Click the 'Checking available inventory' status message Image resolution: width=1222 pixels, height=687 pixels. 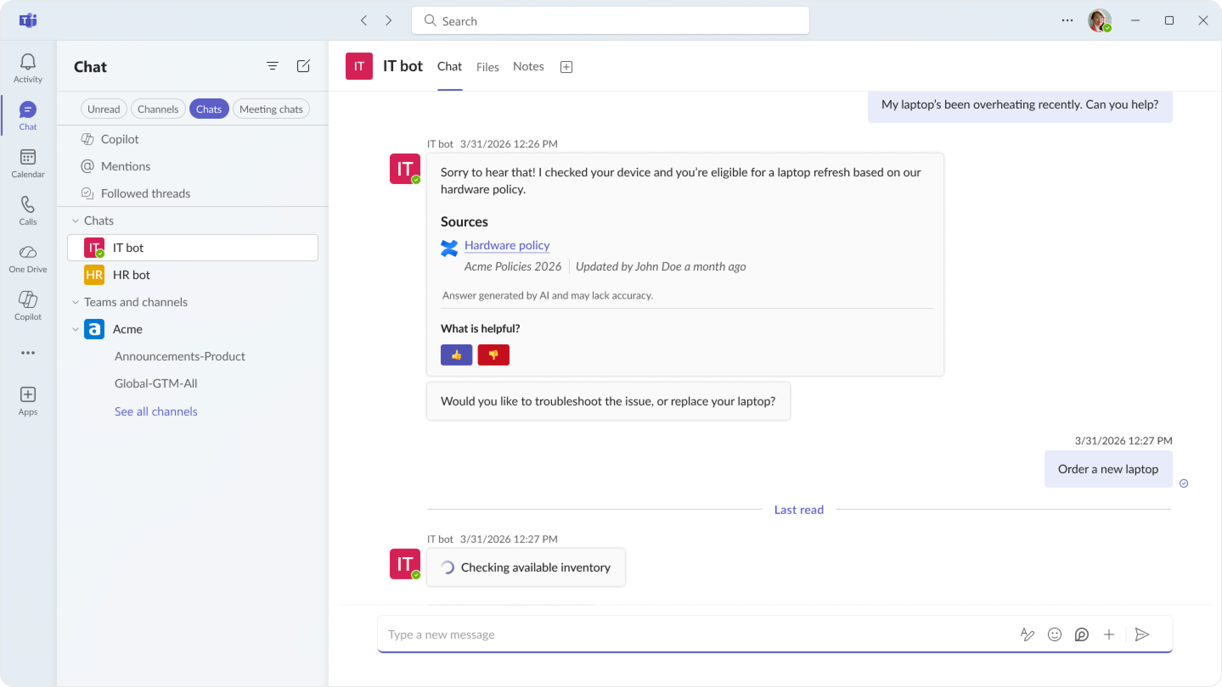[526, 568]
